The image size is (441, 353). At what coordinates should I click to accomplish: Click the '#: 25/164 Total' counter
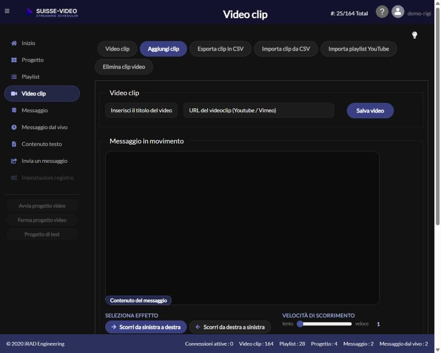(349, 13)
